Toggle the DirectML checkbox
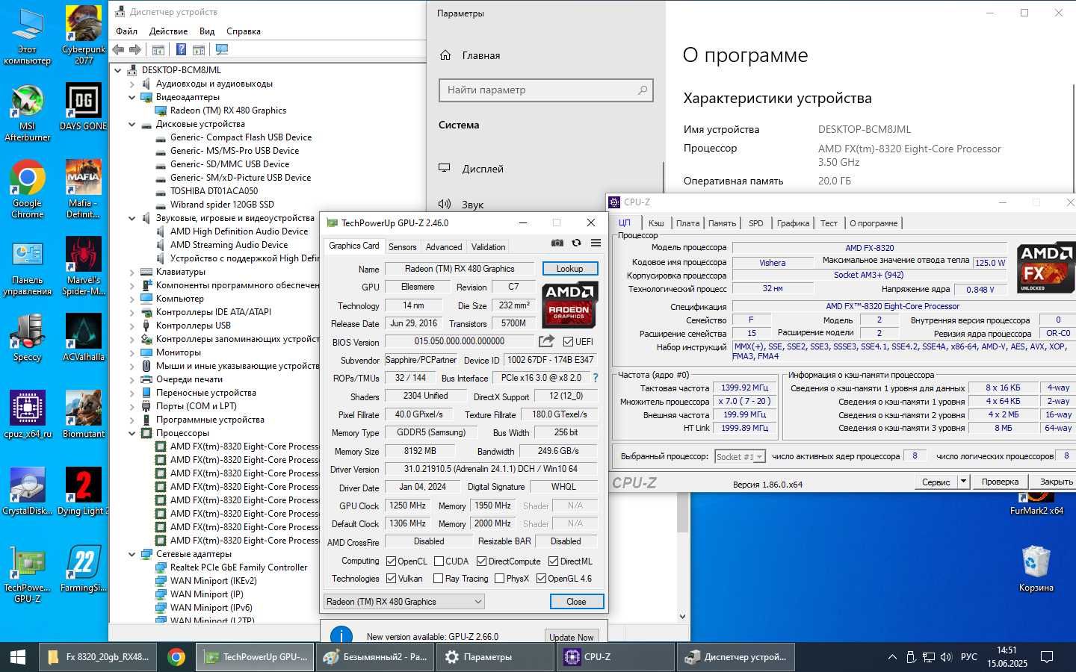The height and width of the screenshot is (672, 1076). (x=553, y=561)
